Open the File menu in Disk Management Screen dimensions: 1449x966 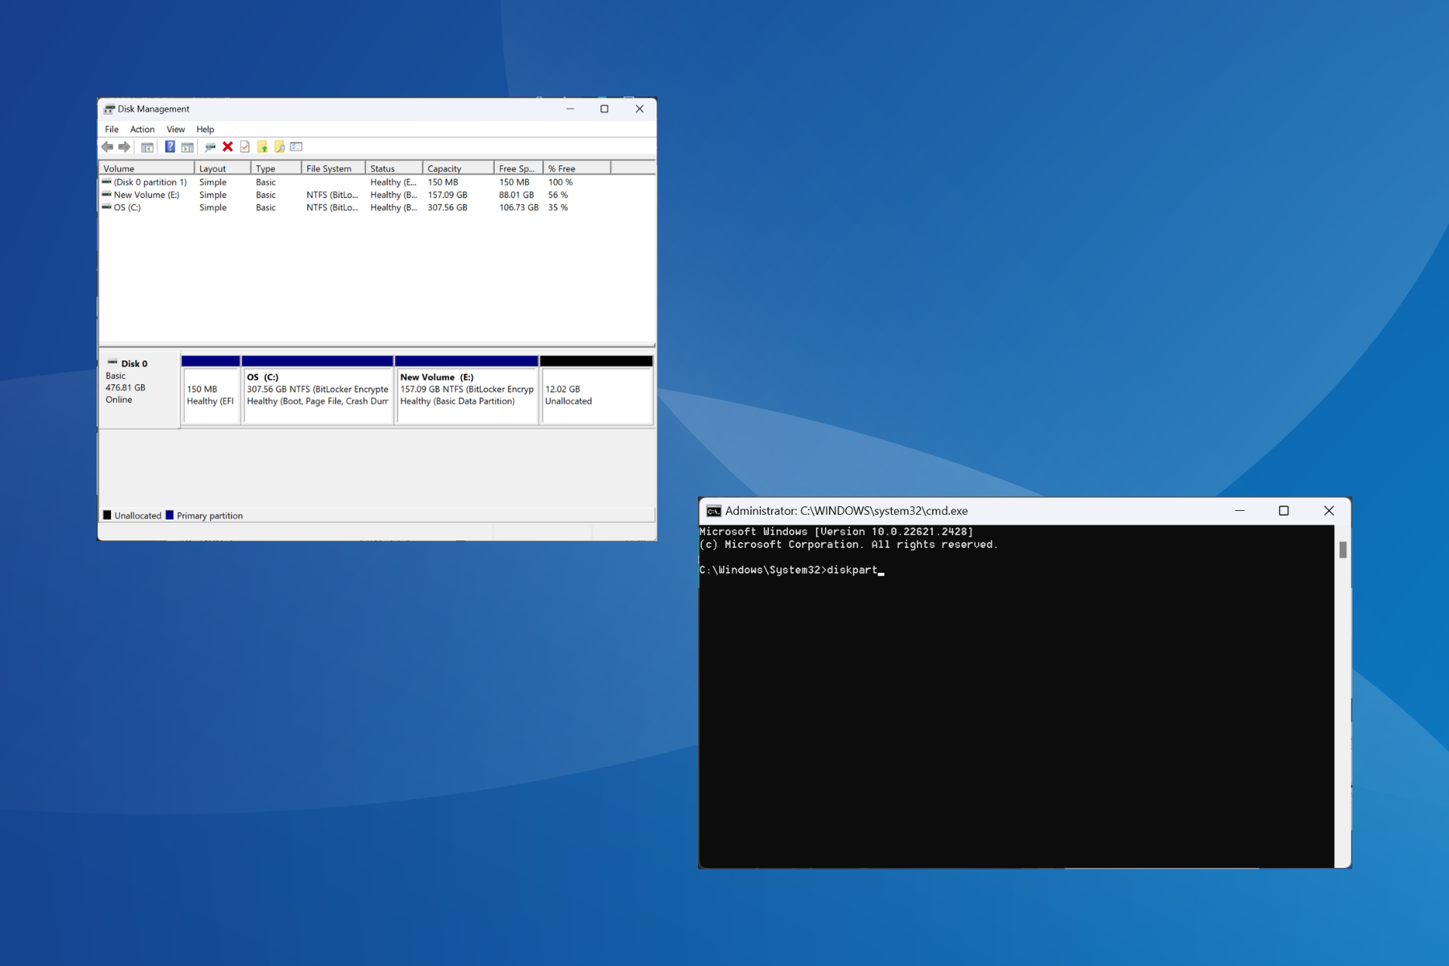pyautogui.click(x=111, y=128)
